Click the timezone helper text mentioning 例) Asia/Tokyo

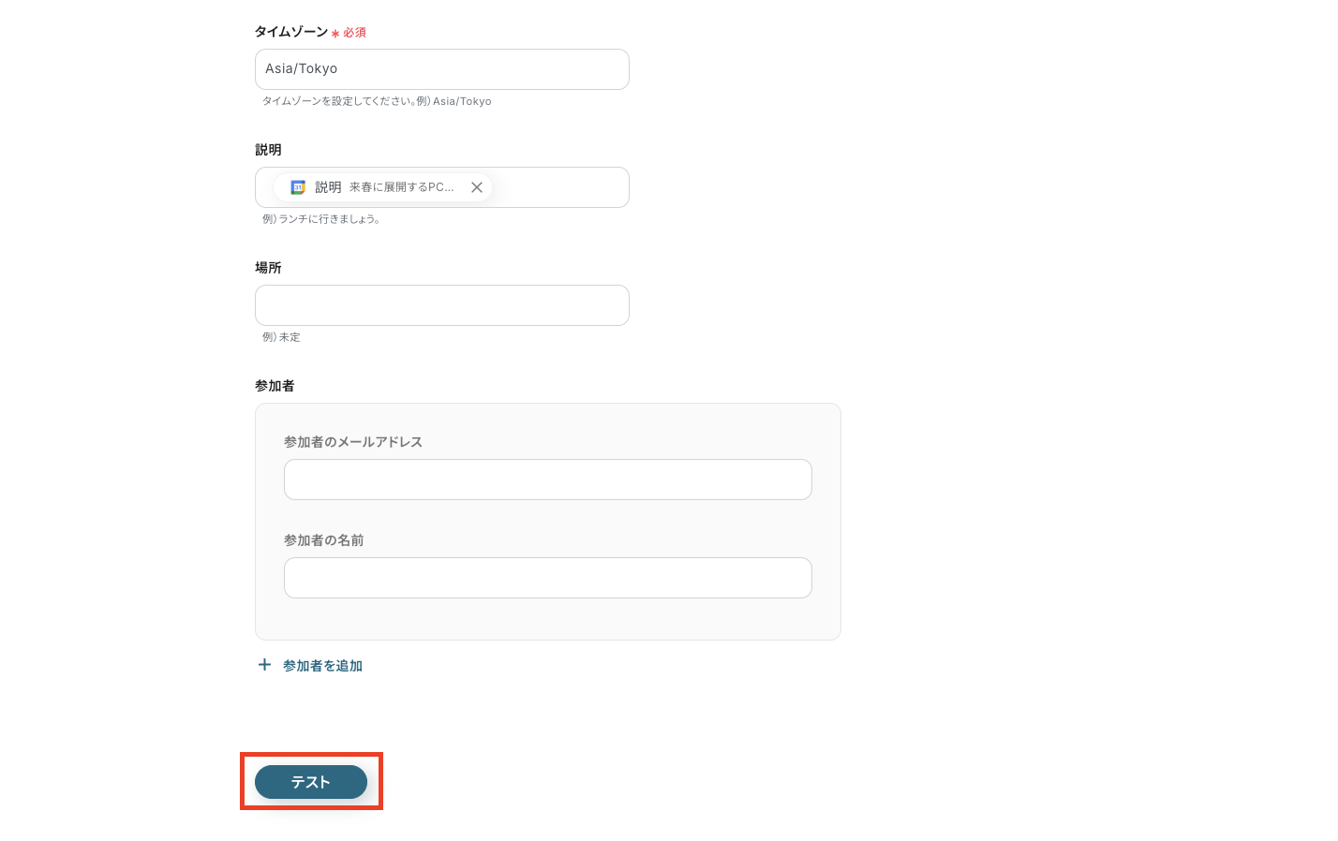(x=377, y=101)
